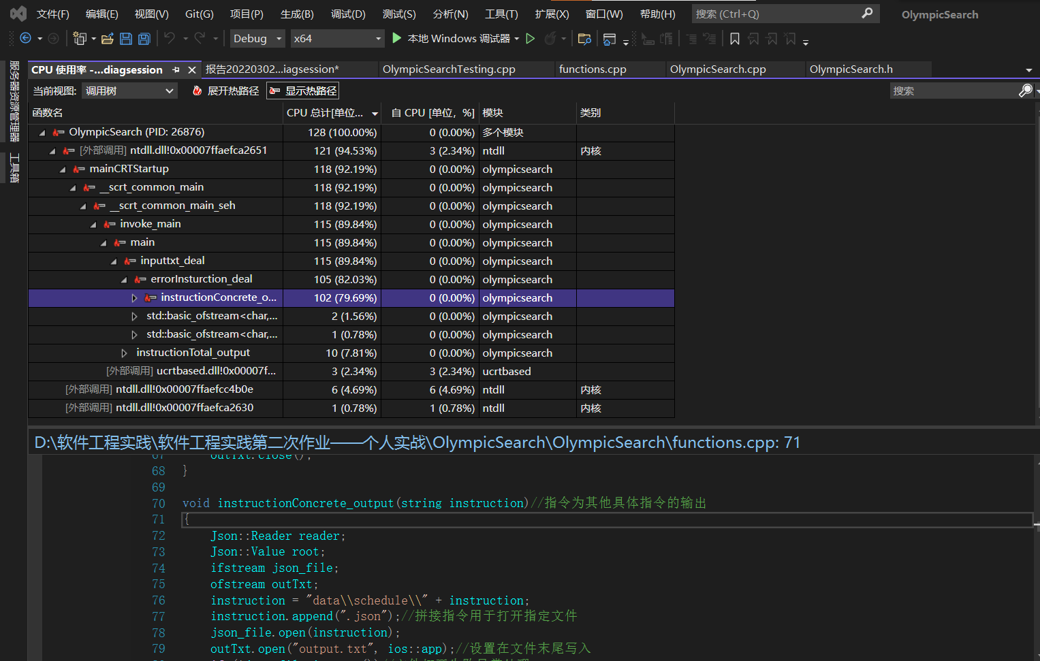The width and height of the screenshot is (1040, 661).
Task: Select the invoke_main function row
Action: point(351,225)
